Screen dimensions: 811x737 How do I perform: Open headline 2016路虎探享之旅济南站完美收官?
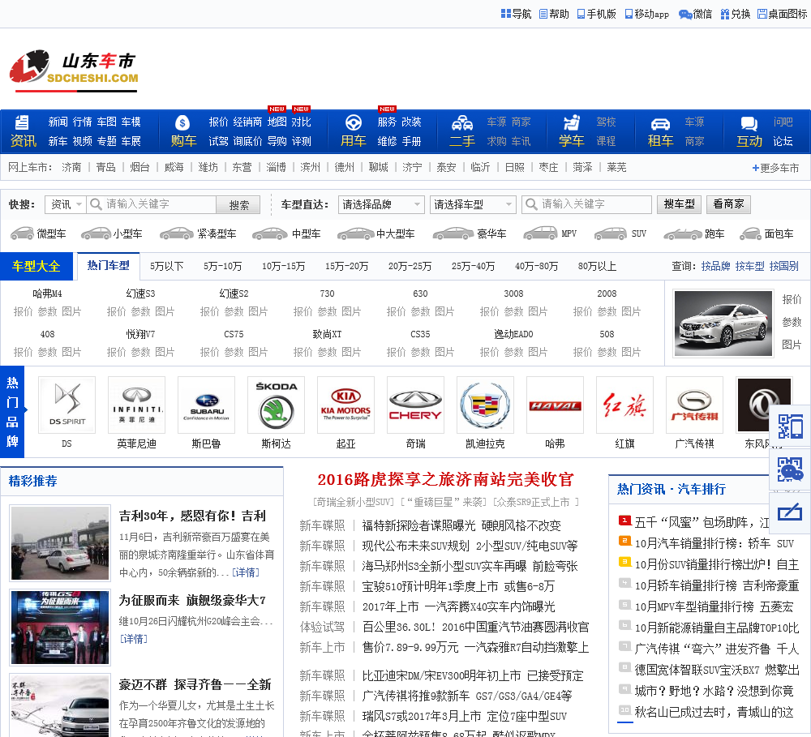(x=445, y=479)
